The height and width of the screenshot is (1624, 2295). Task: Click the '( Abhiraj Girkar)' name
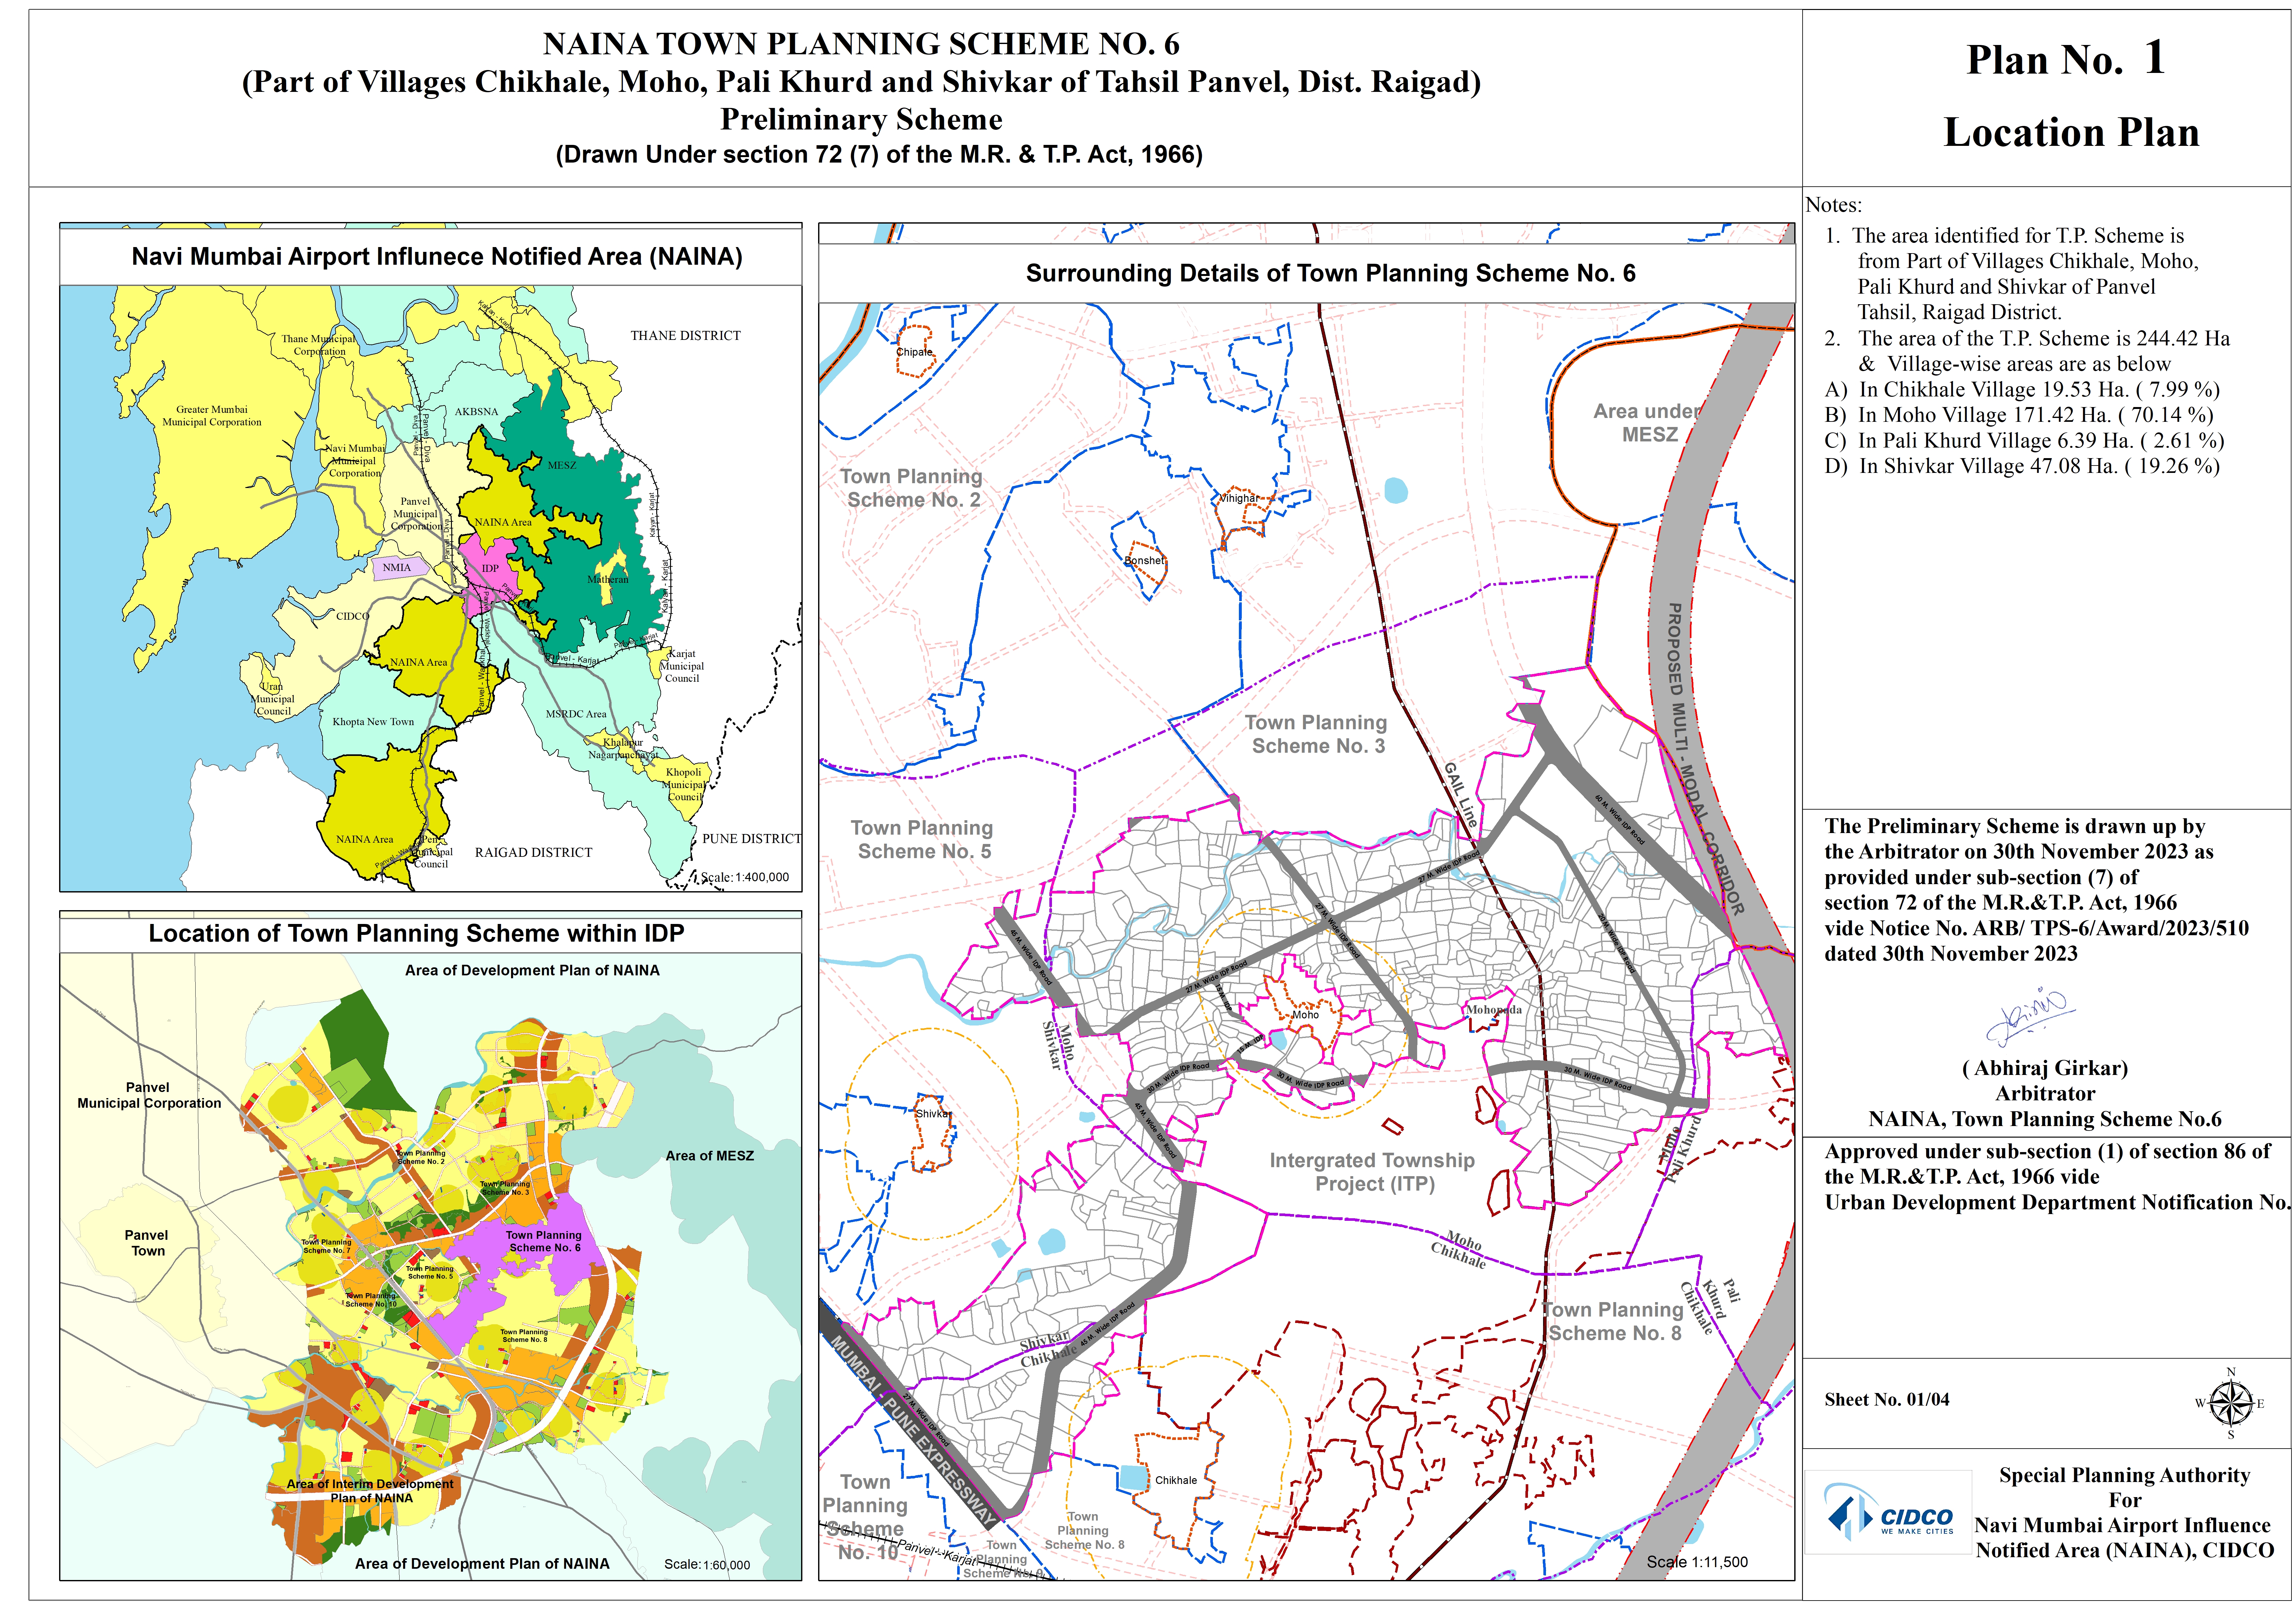[x=2045, y=1069]
